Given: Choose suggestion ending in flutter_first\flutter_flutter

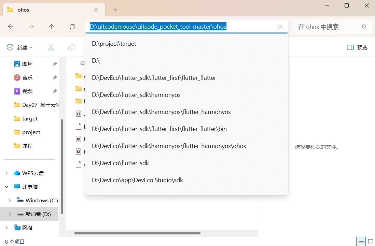Looking at the screenshot, I should pyautogui.click(x=186, y=78).
